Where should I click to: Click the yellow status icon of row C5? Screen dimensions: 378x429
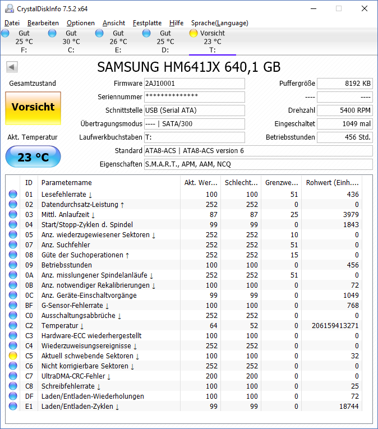(13, 356)
